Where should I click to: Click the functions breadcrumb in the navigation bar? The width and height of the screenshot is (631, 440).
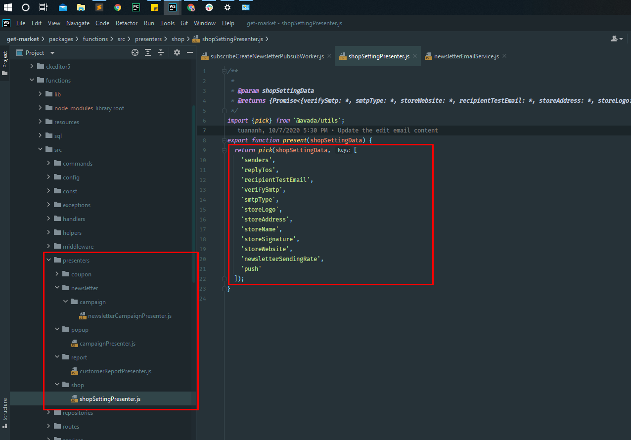[x=95, y=39]
